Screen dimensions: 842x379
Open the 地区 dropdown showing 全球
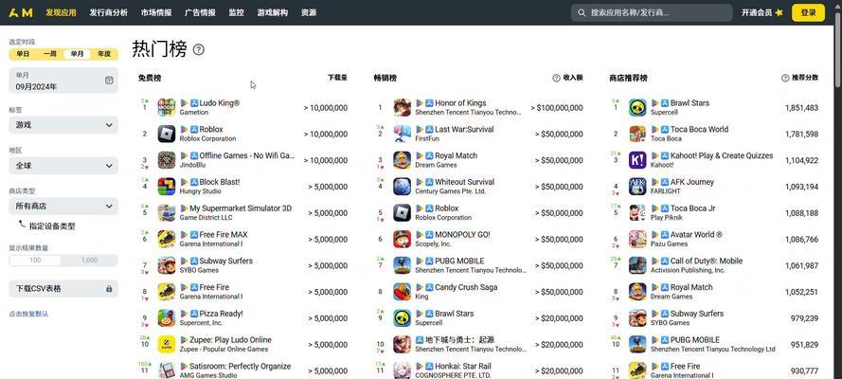click(63, 166)
